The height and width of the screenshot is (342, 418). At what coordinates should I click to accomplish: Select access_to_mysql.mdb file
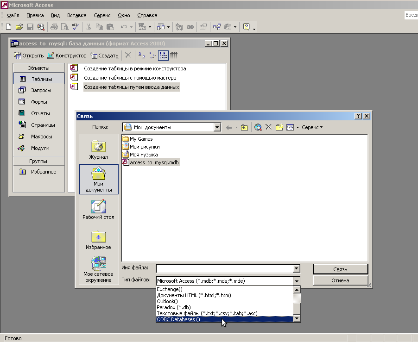(151, 162)
